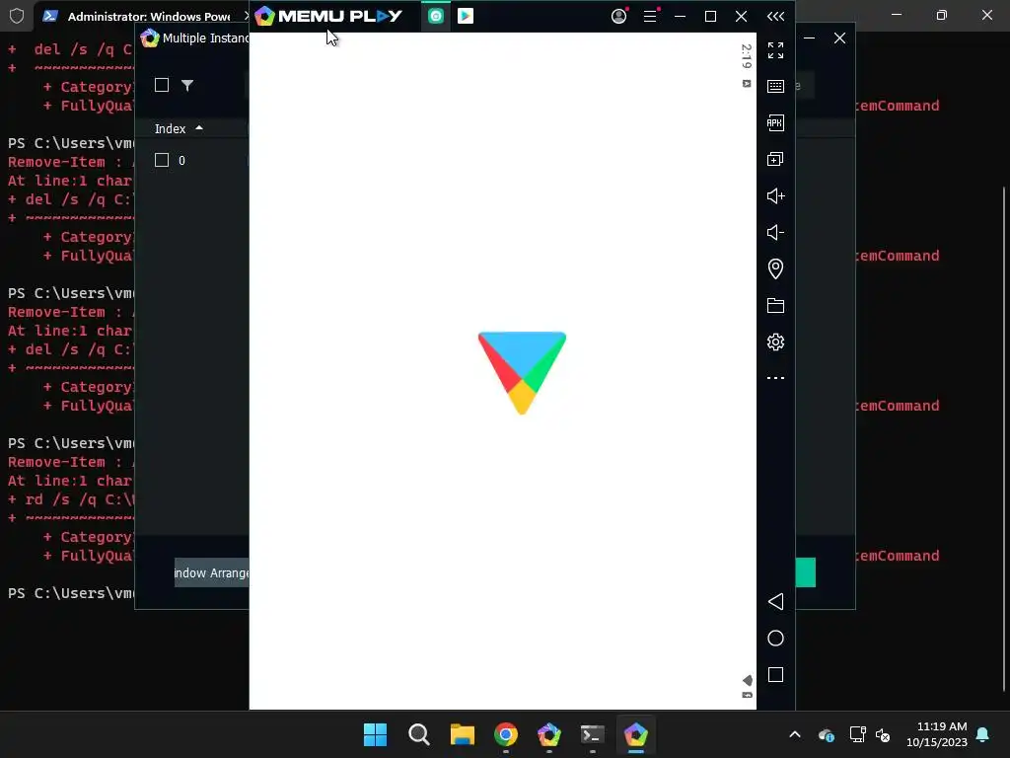Click the APK install icon
Screen dimensions: 1010x758
(x=775, y=122)
